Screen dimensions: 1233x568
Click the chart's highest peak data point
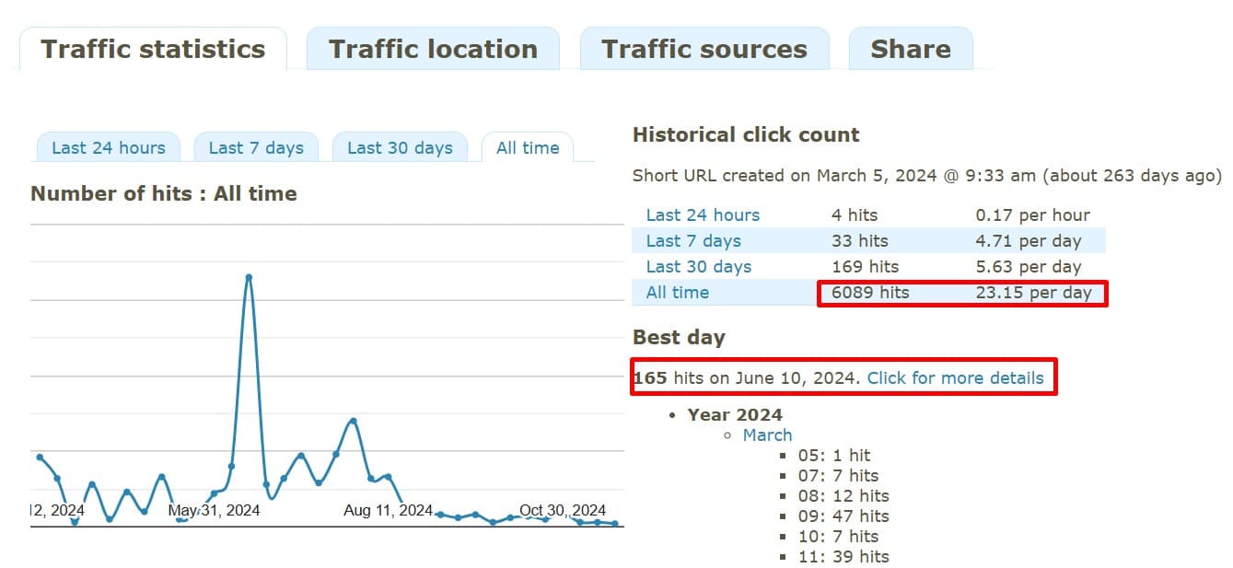tap(249, 276)
